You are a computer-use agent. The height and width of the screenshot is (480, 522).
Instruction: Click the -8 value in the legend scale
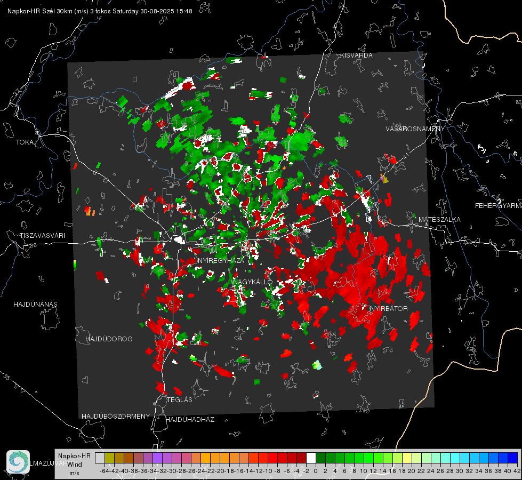pos(277,471)
